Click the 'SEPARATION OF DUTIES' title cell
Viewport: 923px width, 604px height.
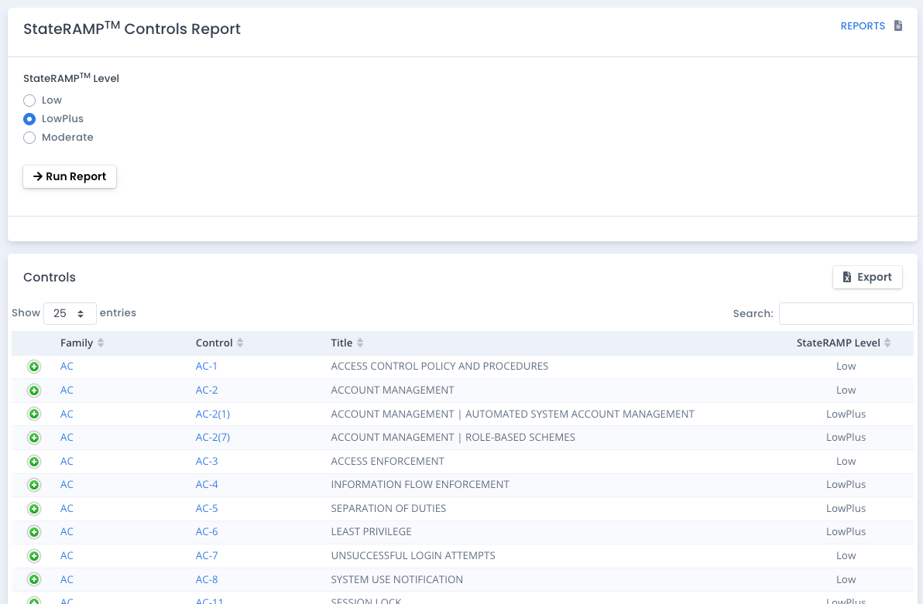click(389, 508)
